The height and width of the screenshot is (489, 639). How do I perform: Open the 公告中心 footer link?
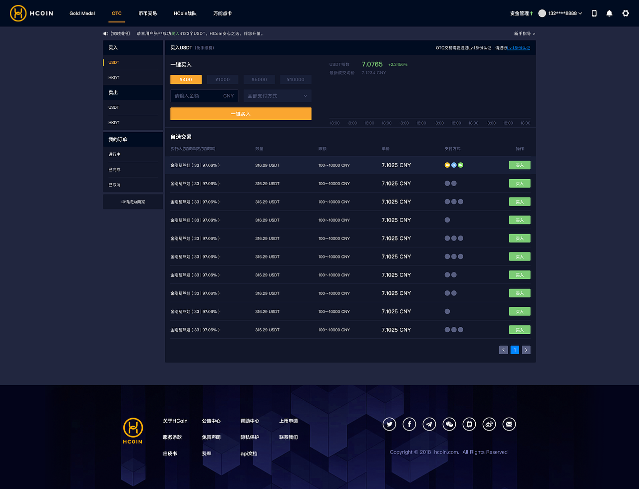pos(211,421)
